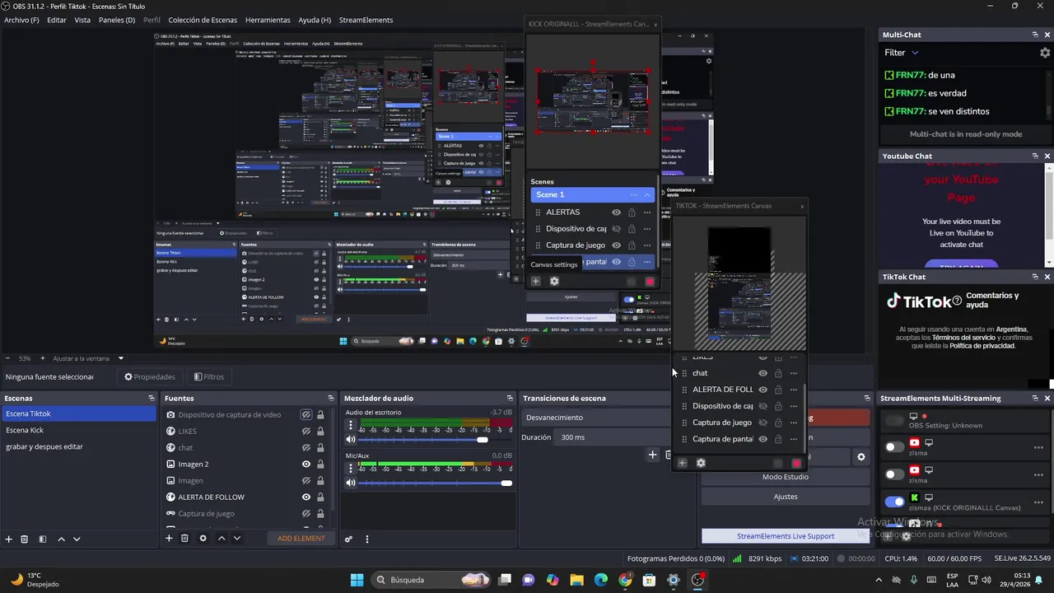Open Canvas settings gear in KICK canvas
Viewport: 1054px width, 593px height.
pos(554,281)
